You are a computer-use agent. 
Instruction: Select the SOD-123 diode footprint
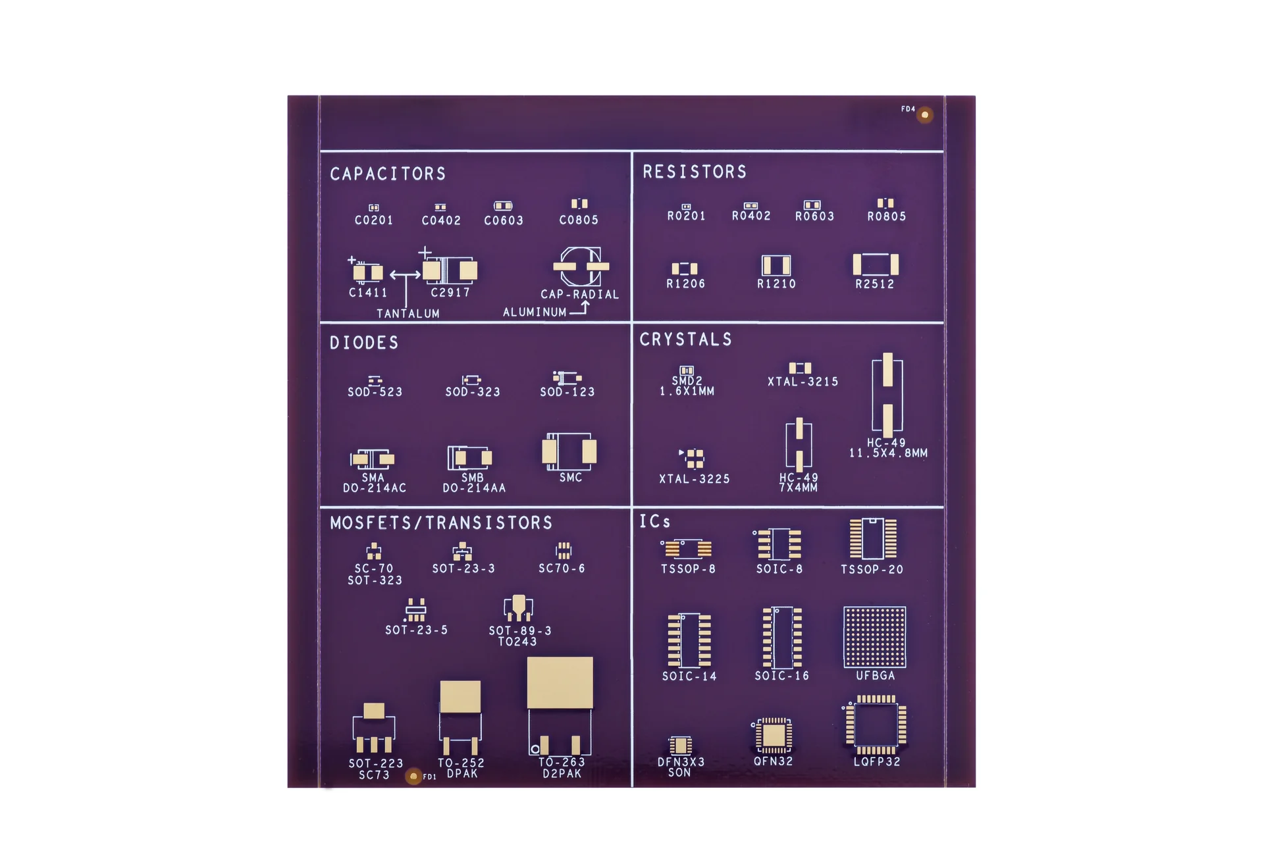567,378
